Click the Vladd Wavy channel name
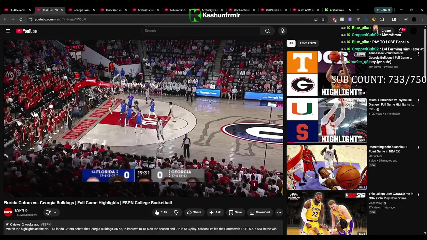Viewport: 427px width, 240px height. tap(376, 203)
